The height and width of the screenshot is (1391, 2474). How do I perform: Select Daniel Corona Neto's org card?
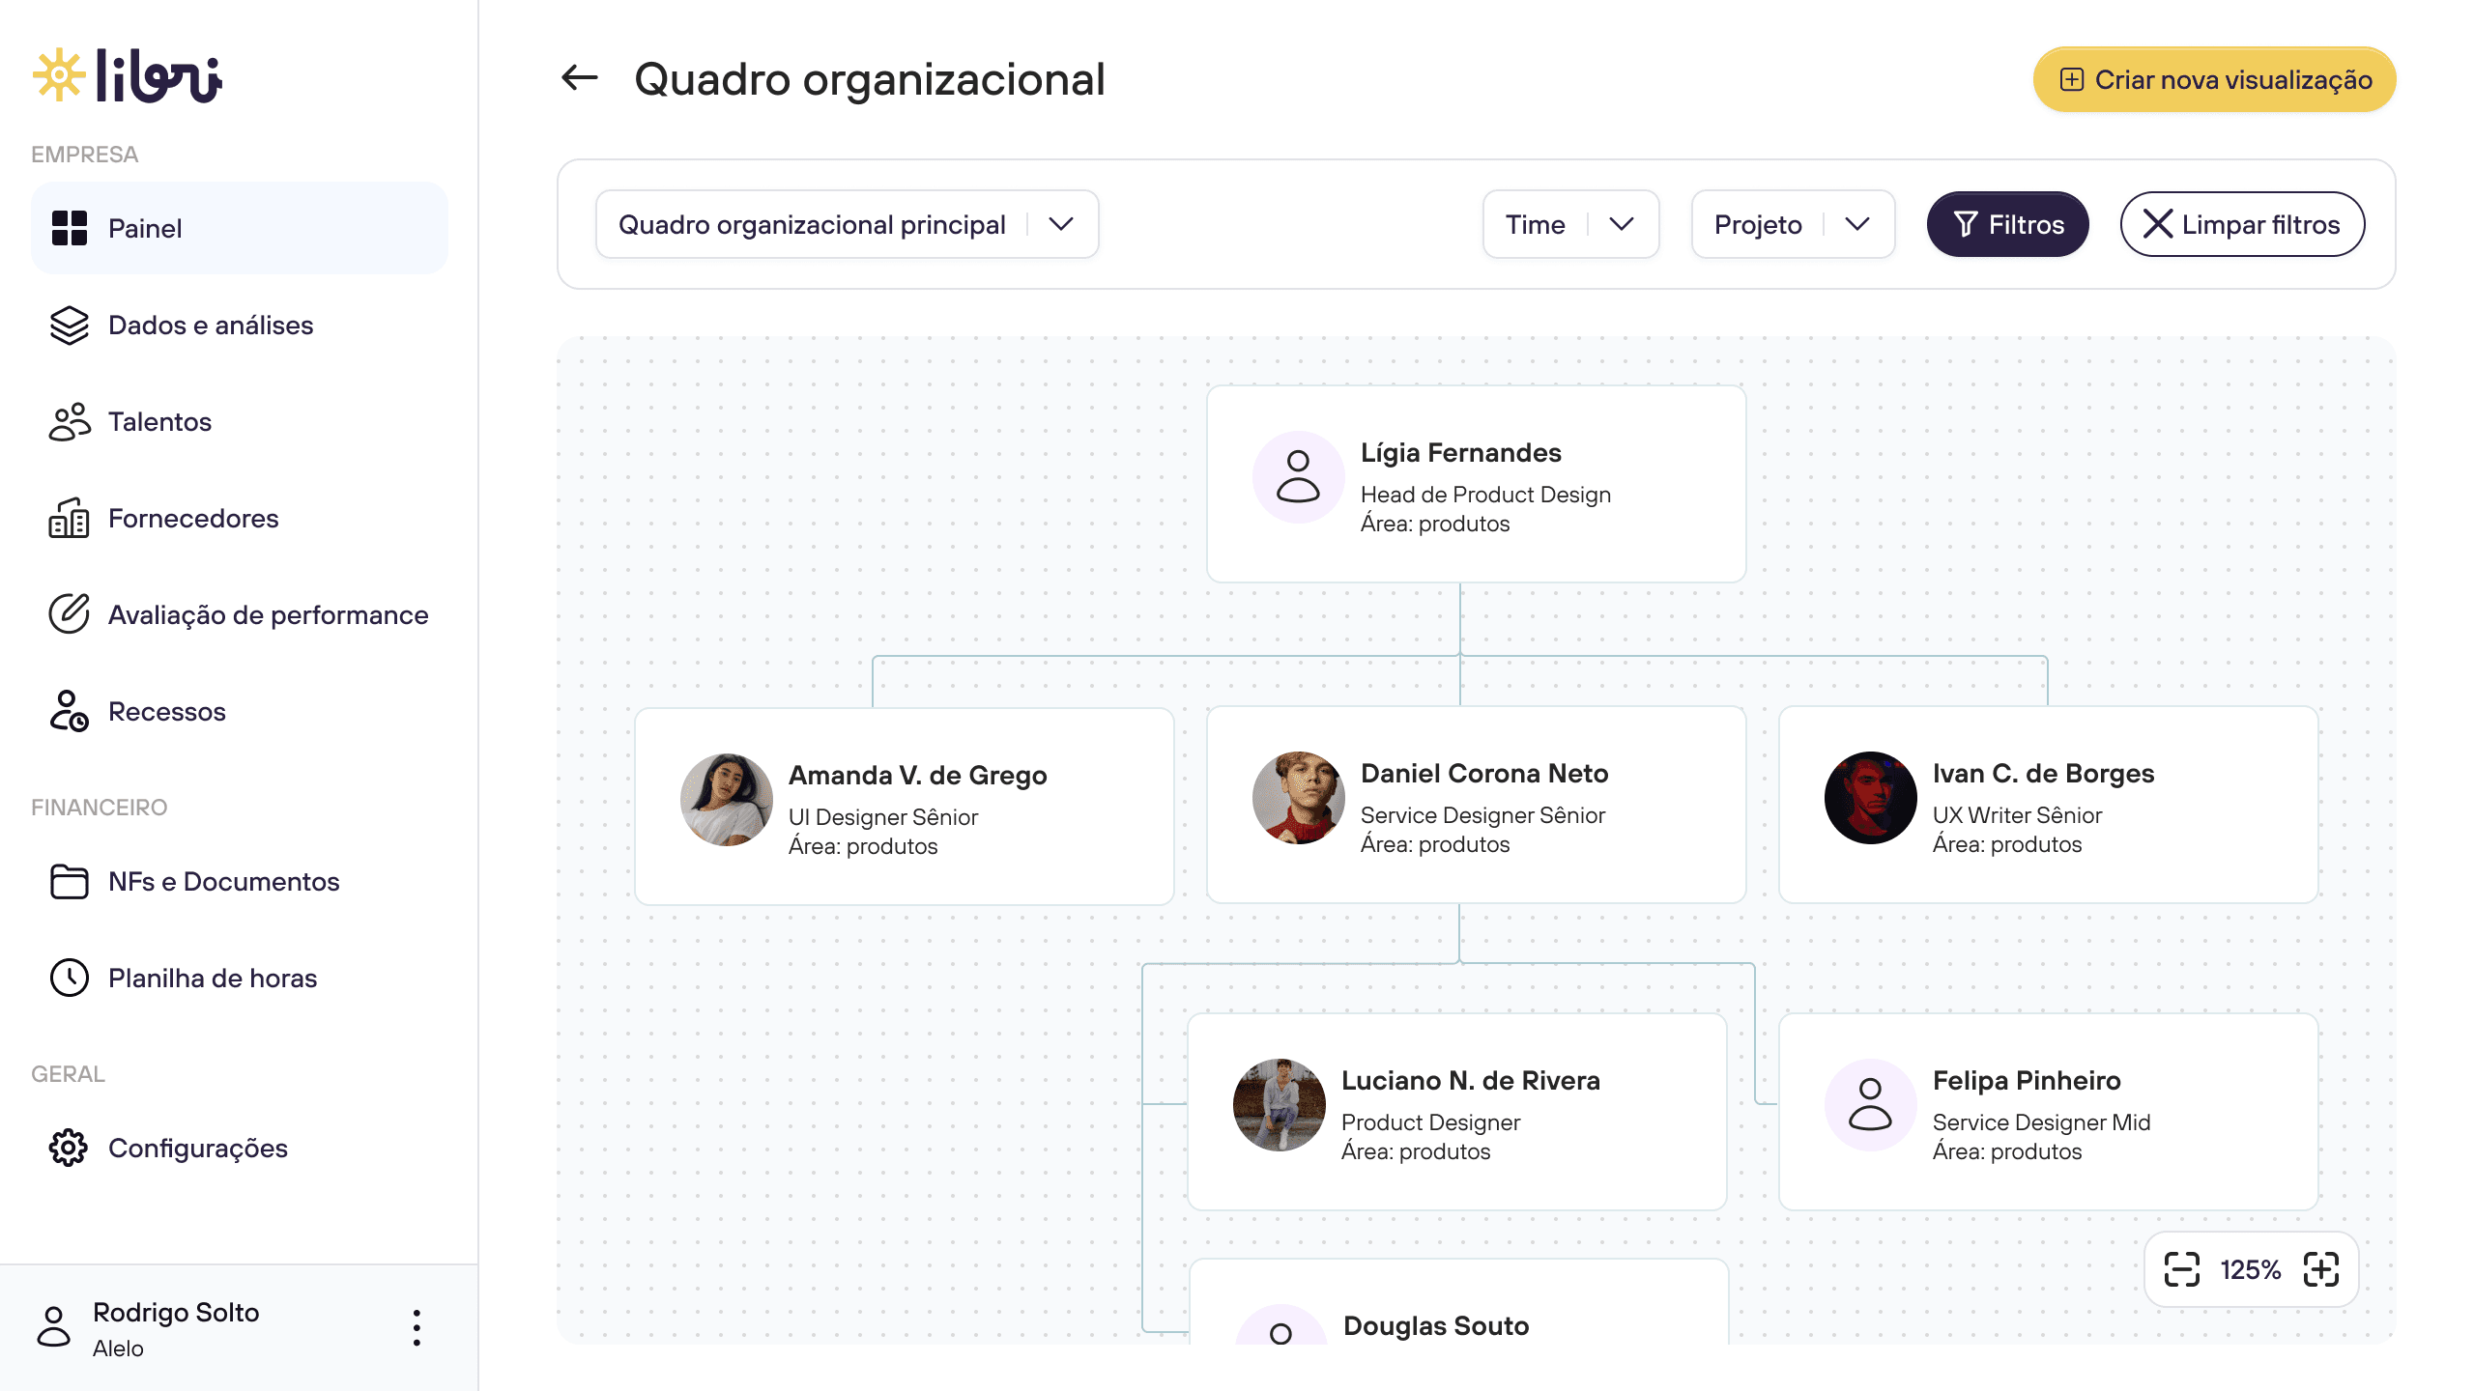(1476, 806)
